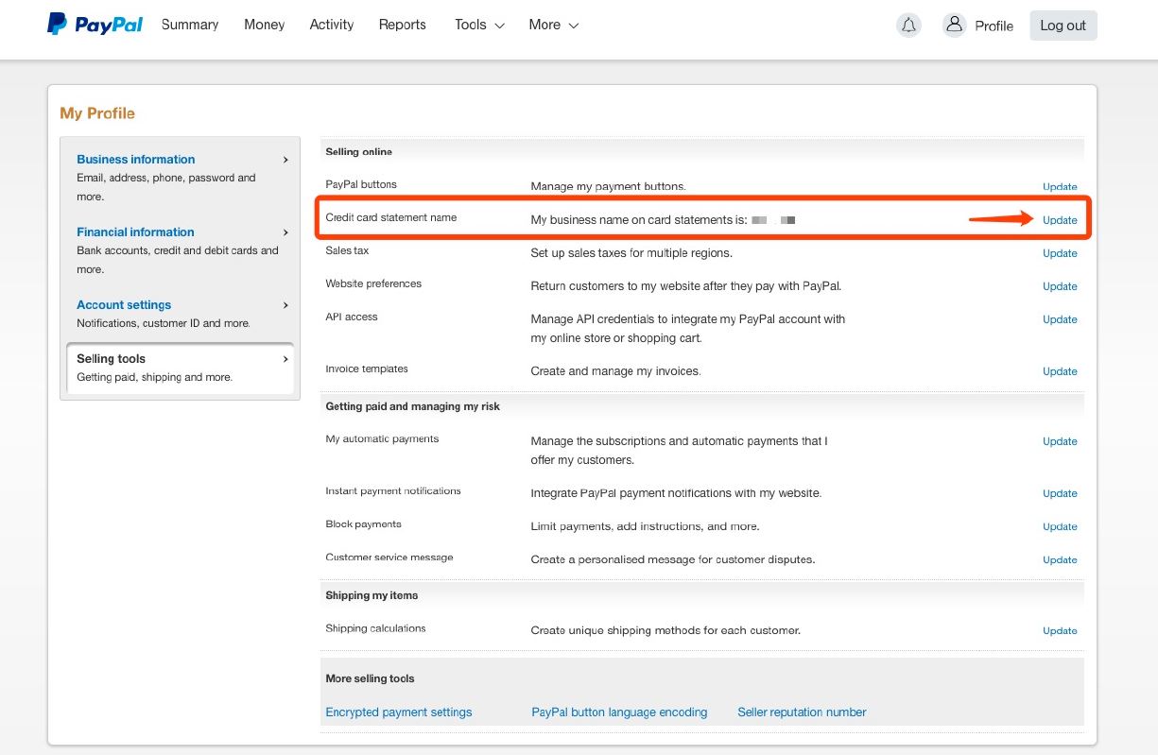Image resolution: width=1158 pixels, height=755 pixels.
Task: Update API access credentials
Action: click(x=1060, y=319)
